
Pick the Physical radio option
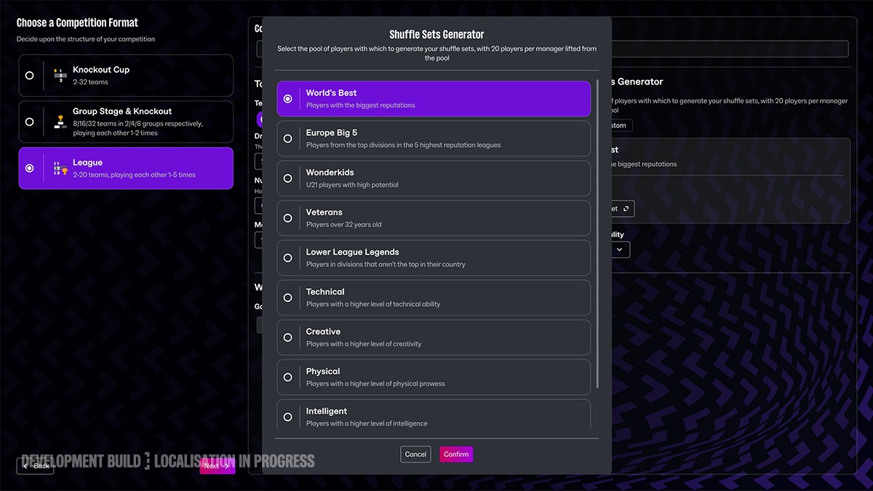(288, 377)
